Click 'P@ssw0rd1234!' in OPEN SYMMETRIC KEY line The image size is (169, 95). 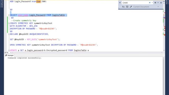[88, 45]
